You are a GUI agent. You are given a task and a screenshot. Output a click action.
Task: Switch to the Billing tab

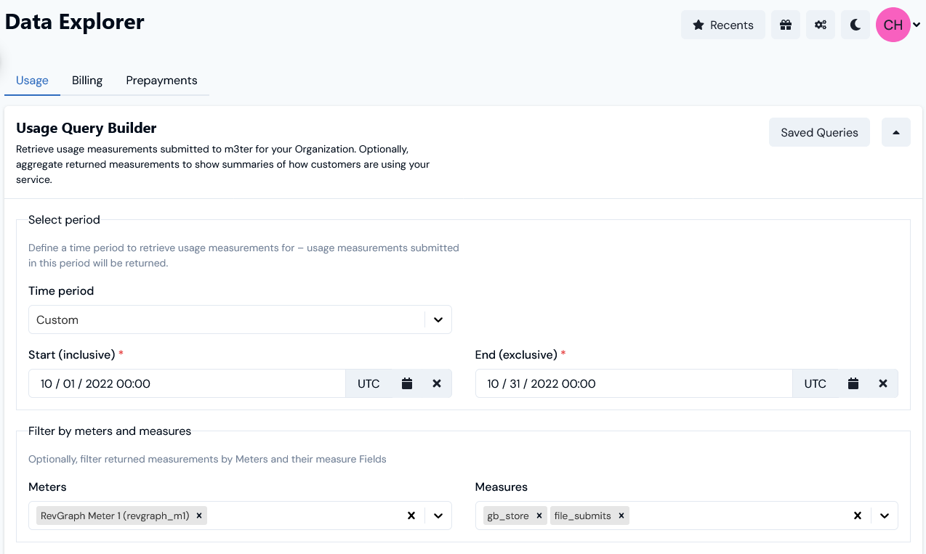click(x=86, y=80)
